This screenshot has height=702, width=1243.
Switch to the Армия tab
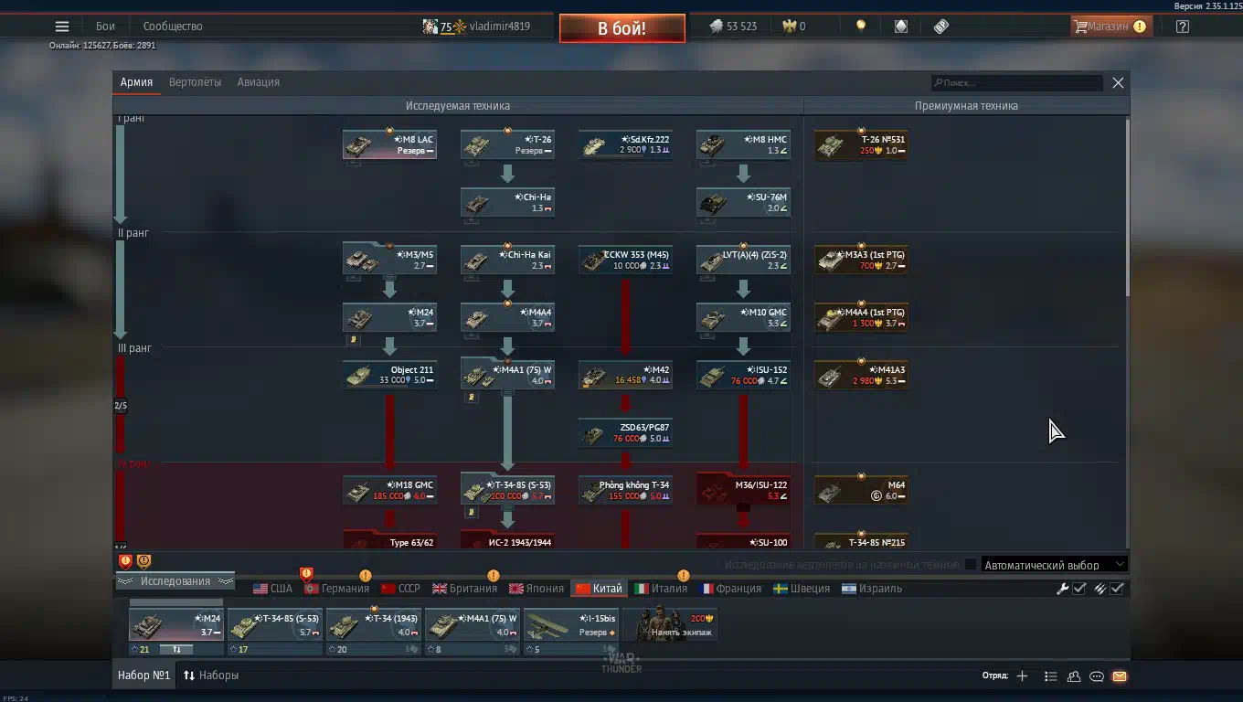click(136, 82)
